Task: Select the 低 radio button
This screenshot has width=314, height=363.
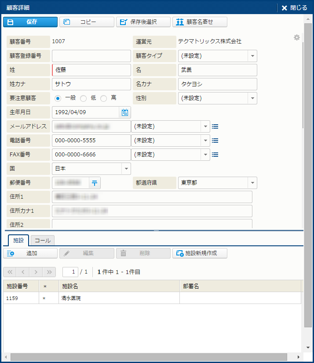Action: (x=83, y=98)
